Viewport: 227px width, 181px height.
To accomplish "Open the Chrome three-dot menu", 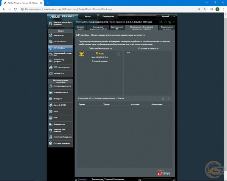I will click(223, 9).
